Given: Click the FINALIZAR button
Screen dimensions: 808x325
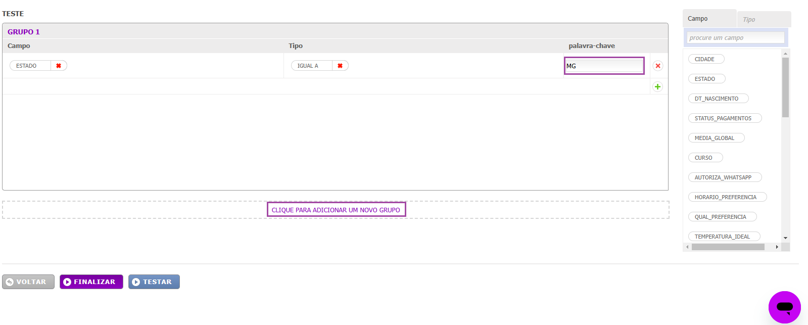Looking at the screenshot, I should point(91,282).
